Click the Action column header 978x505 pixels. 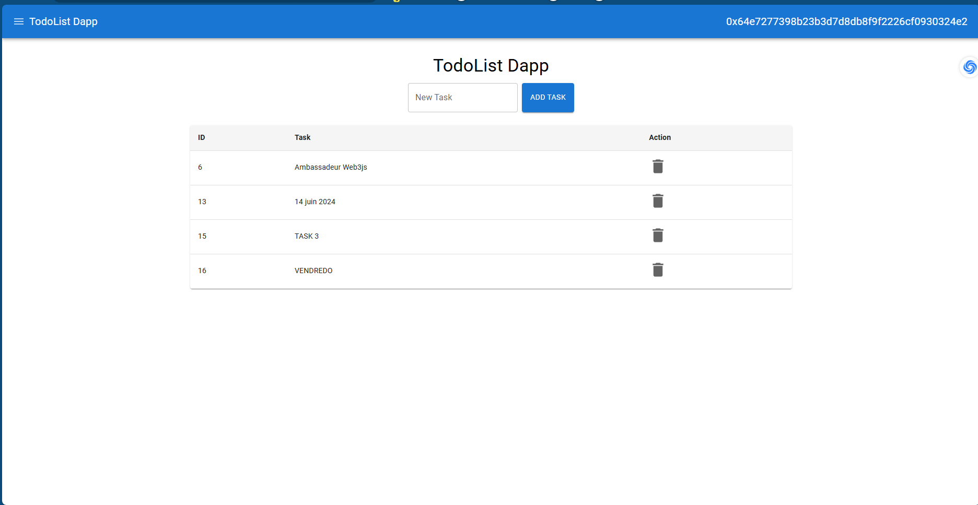point(660,137)
